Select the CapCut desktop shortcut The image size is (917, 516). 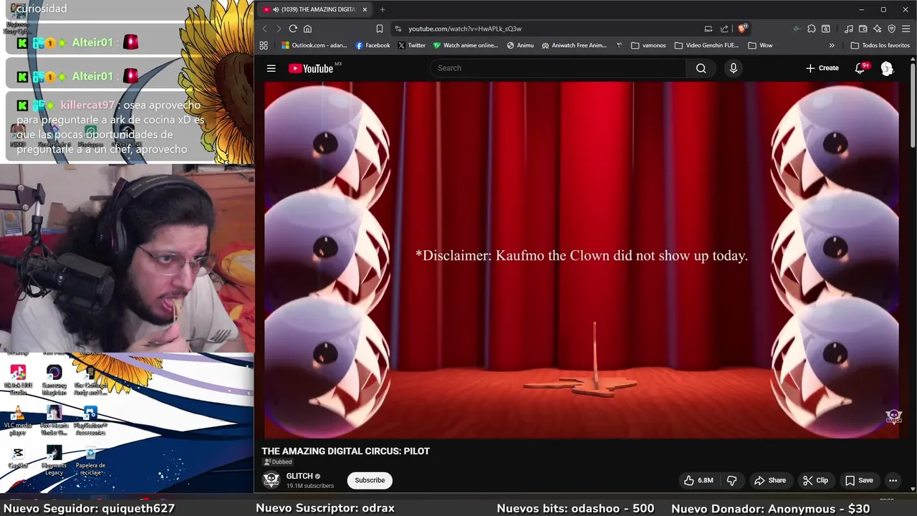click(18, 457)
